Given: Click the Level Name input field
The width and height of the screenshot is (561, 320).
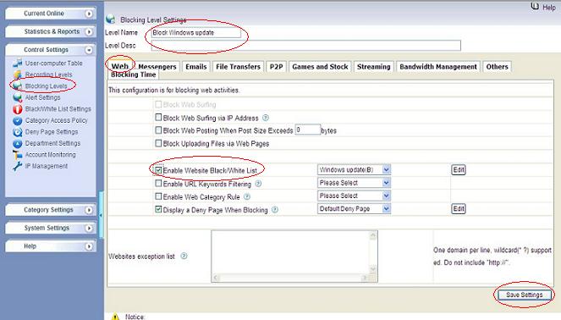Looking at the screenshot, I should coord(195,32).
